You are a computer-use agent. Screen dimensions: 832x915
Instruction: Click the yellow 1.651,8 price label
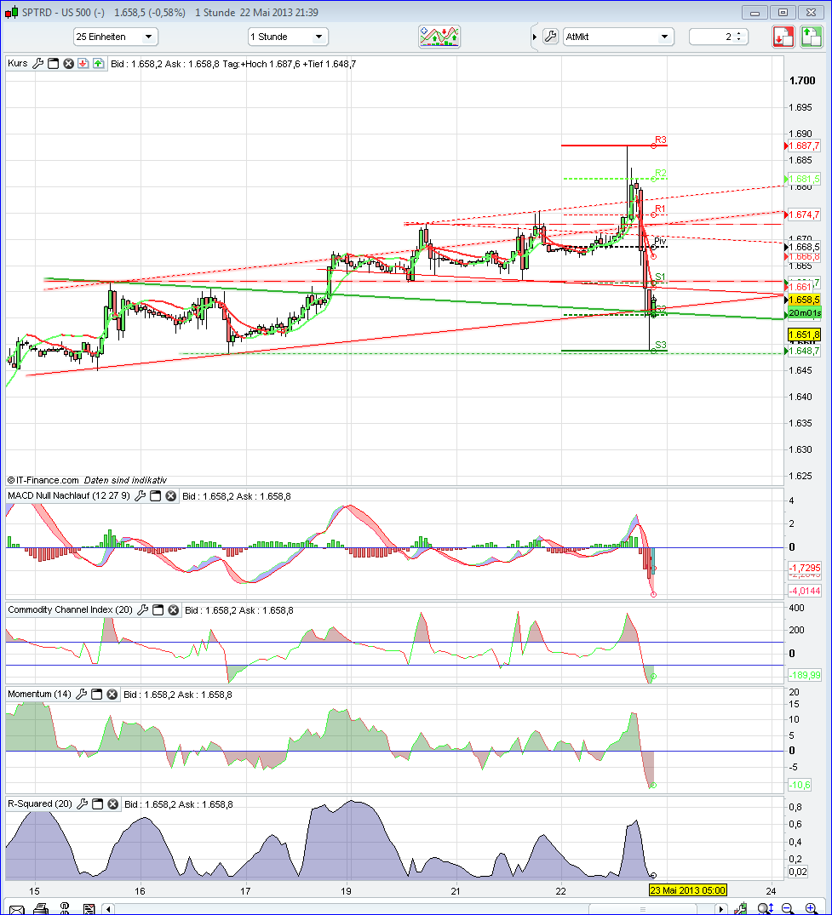pyautogui.click(x=804, y=335)
